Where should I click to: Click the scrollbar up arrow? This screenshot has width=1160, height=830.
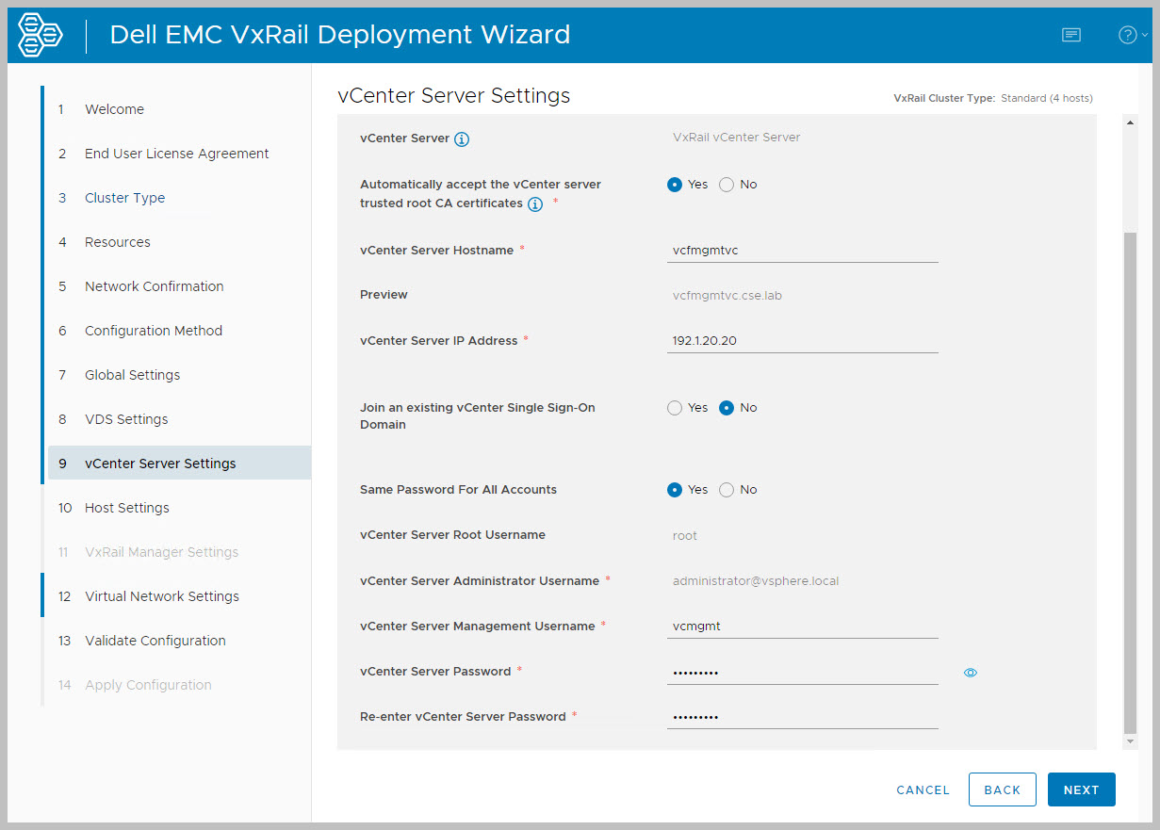[x=1131, y=122]
